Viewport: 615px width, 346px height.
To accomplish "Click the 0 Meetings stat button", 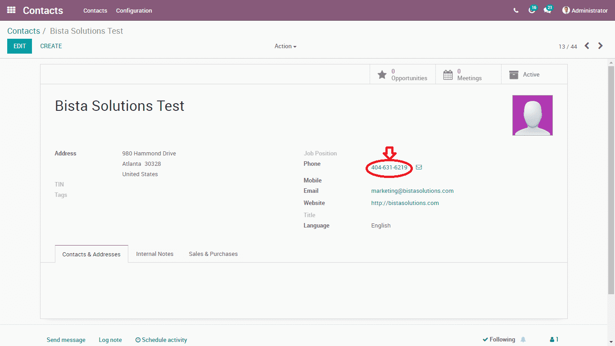I will [x=468, y=74].
